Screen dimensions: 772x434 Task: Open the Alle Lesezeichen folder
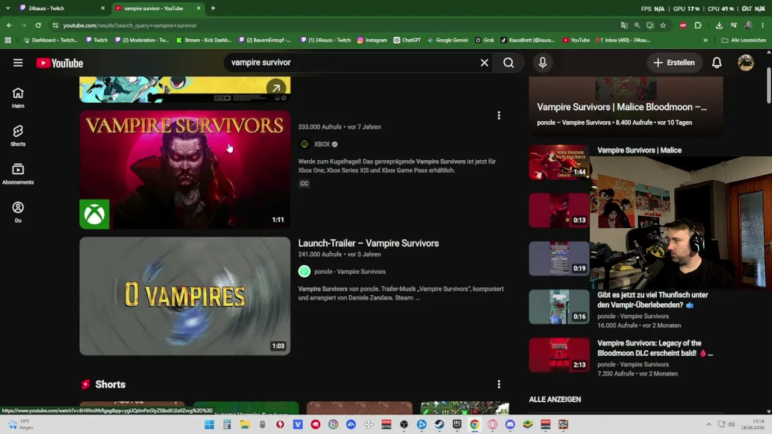pyautogui.click(x=744, y=40)
